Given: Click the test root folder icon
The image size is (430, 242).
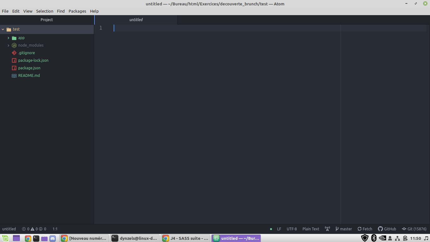Looking at the screenshot, I should pyautogui.click(x=9, y=29).
